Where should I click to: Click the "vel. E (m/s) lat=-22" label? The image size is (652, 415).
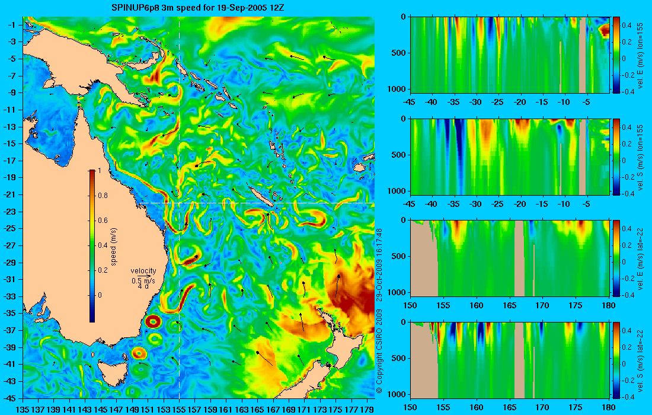click(641, 258)
